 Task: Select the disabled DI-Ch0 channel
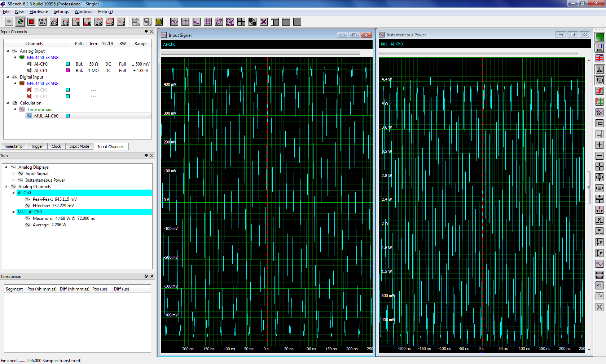pyautogui.click(x=41, y=90)
